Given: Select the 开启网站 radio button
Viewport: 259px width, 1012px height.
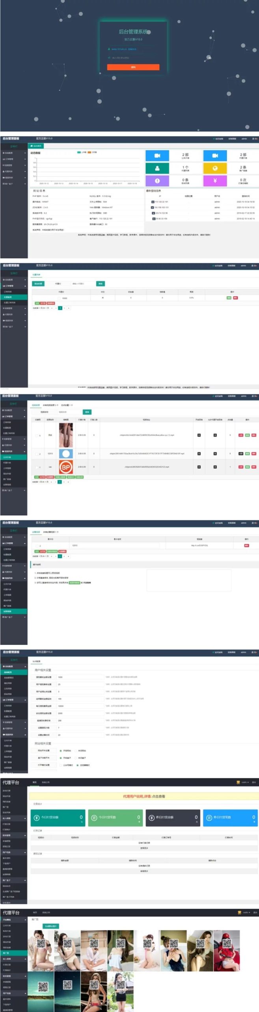Looking at the screenshot, I should point(61,751).
